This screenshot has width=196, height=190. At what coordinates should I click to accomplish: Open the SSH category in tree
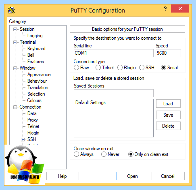[32, 139]
